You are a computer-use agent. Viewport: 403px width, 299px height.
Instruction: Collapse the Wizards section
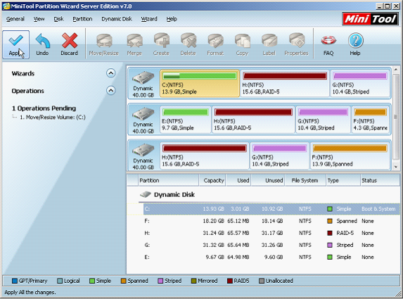(x=111, y=73)
